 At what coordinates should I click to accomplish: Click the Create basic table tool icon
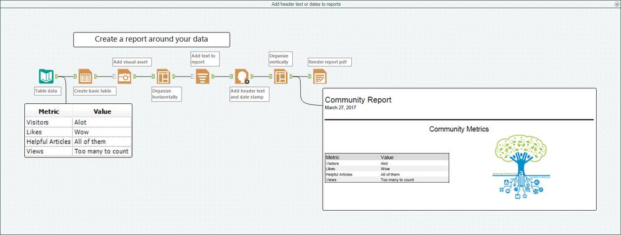click(85, 76)
